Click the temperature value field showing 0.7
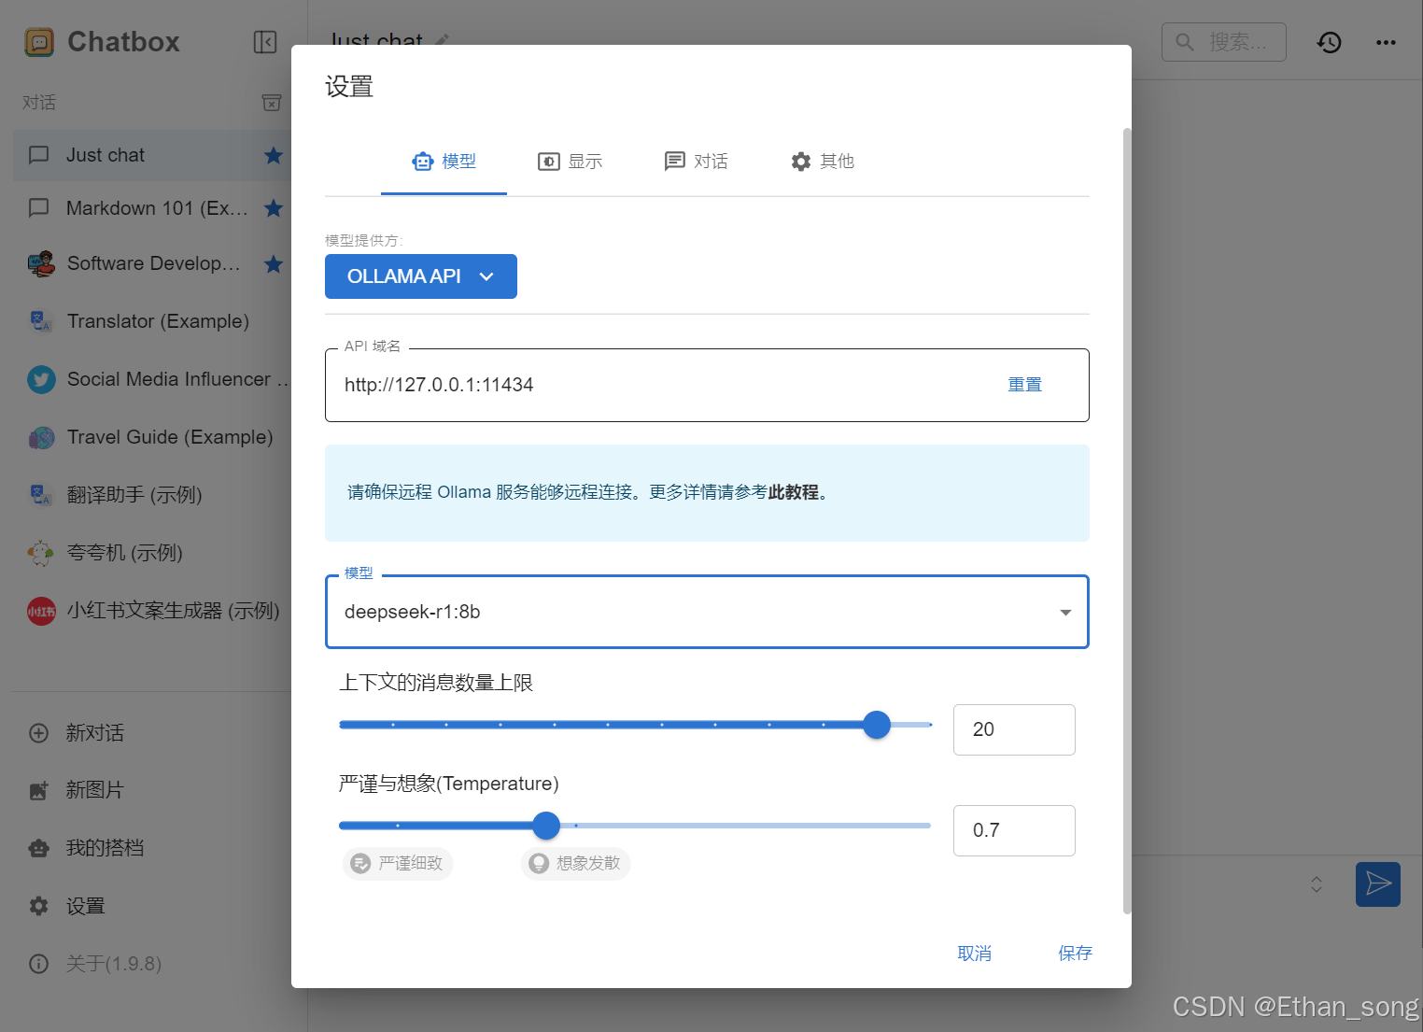1423x1032 pixels. (x=1014, y=830)
